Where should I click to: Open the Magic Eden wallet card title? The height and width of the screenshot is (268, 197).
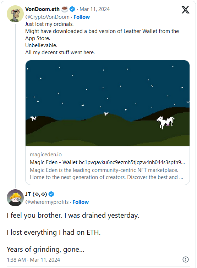pos(107,162)
